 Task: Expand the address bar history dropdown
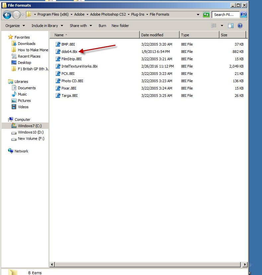click(198, 15)
